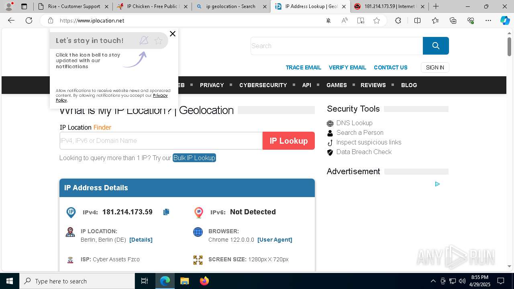514x289 pixels.
Task: Switch to 181.214.173.59 Internet tab
Action: (x=389, y=6)
